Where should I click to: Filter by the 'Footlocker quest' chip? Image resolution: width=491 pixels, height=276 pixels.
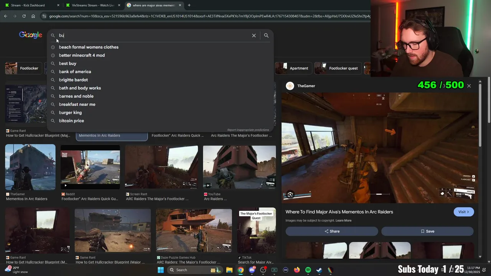click(x=338, y=68)
